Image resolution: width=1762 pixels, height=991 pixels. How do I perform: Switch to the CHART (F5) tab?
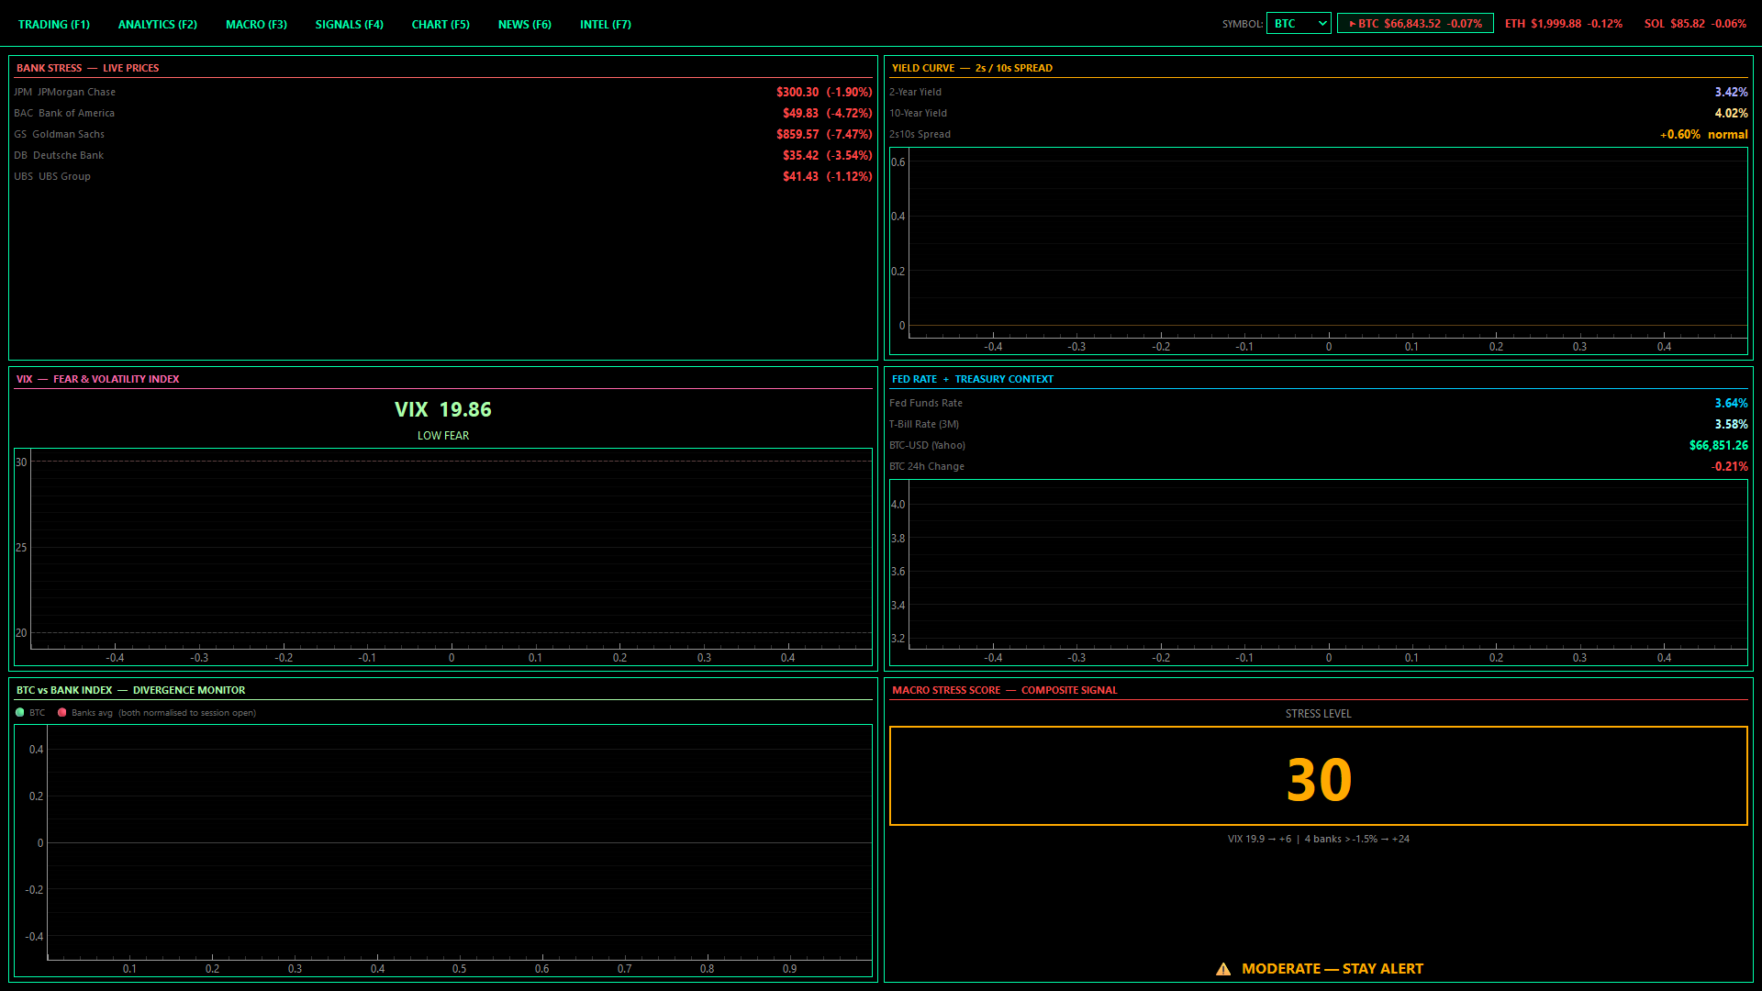pyautogui.click(x=440, y=25)
